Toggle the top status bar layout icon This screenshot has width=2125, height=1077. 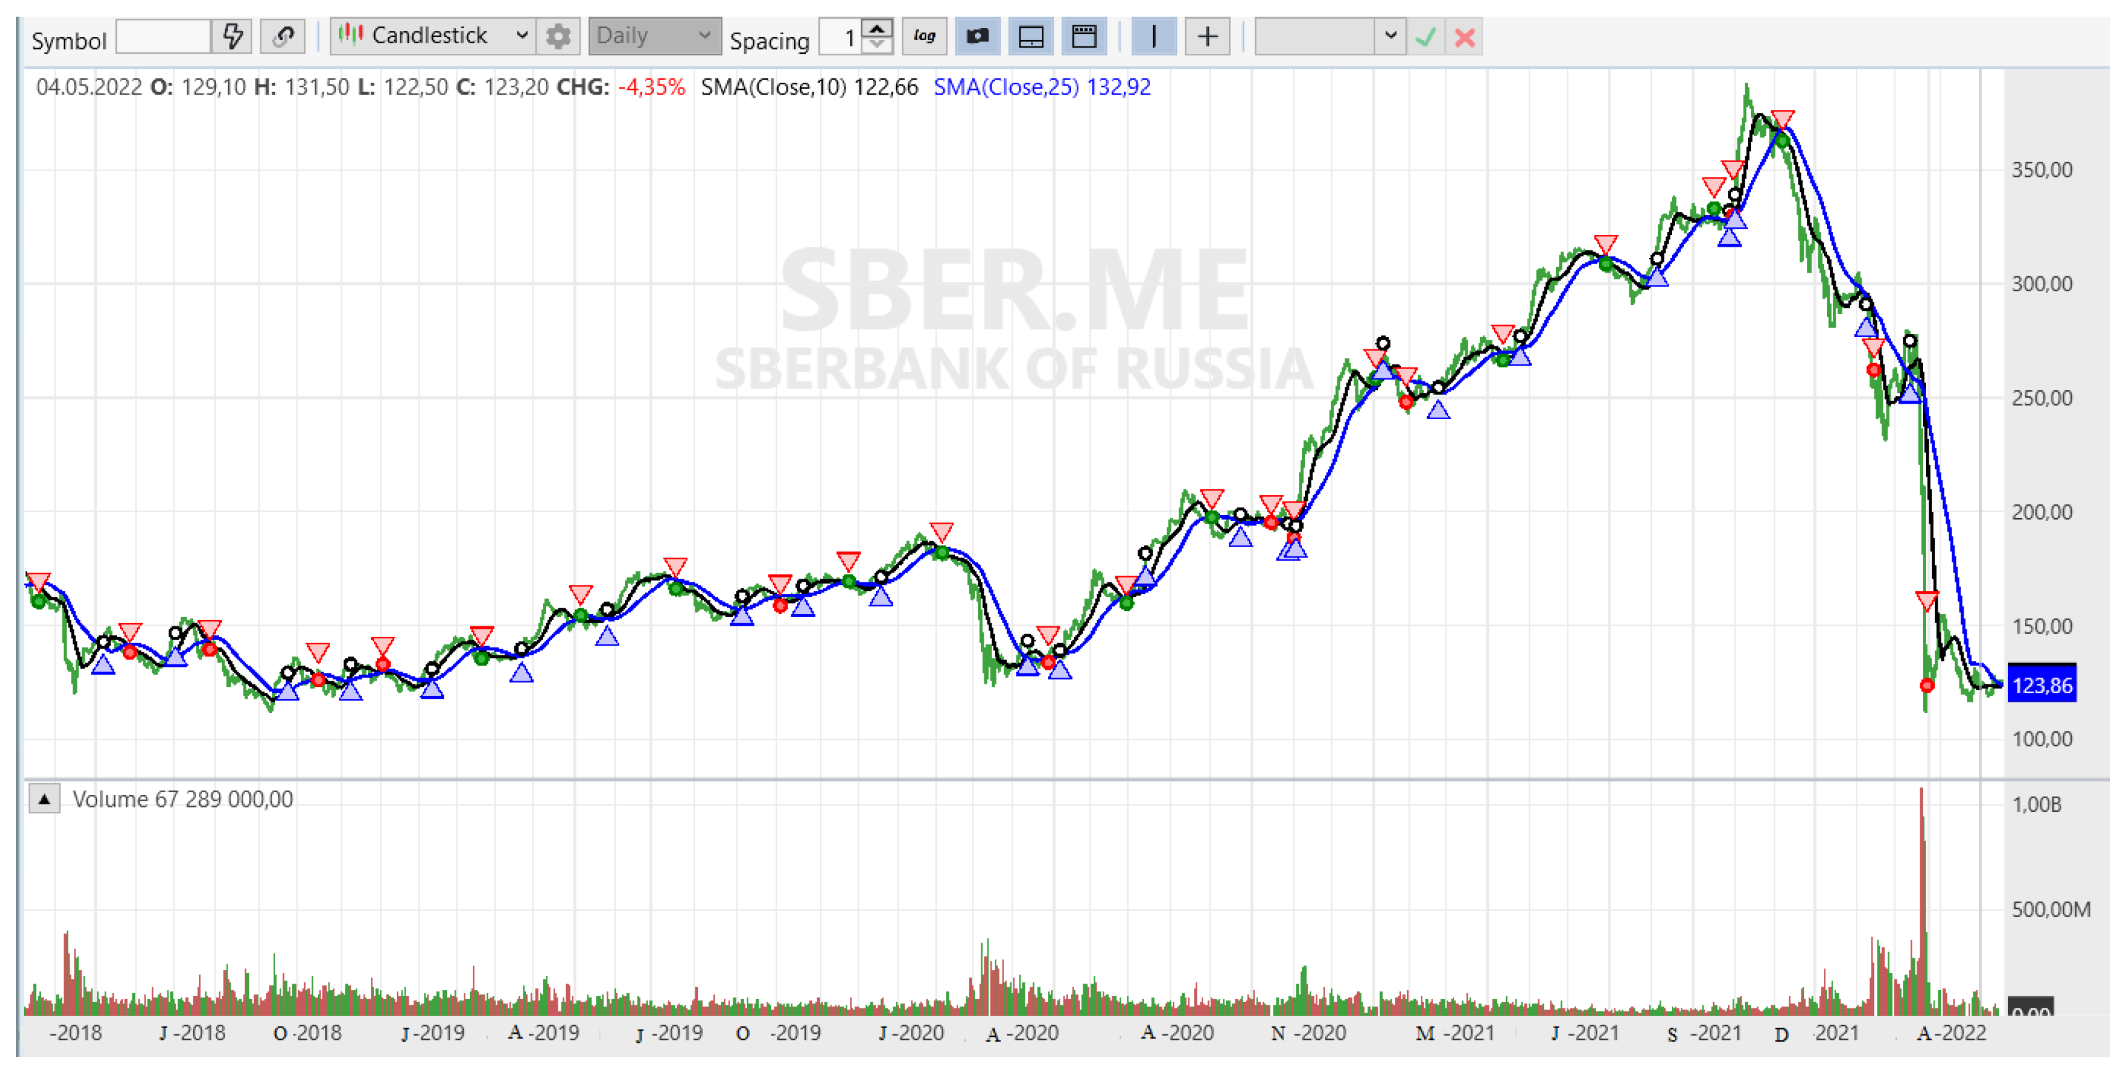click(1084, 37)
